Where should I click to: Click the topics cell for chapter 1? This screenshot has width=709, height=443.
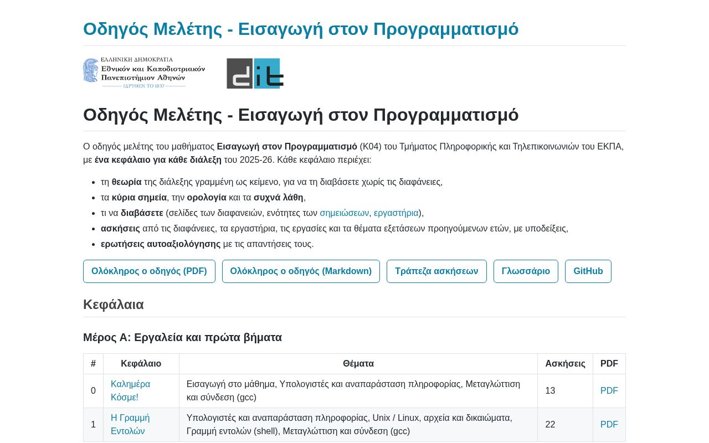358,424
